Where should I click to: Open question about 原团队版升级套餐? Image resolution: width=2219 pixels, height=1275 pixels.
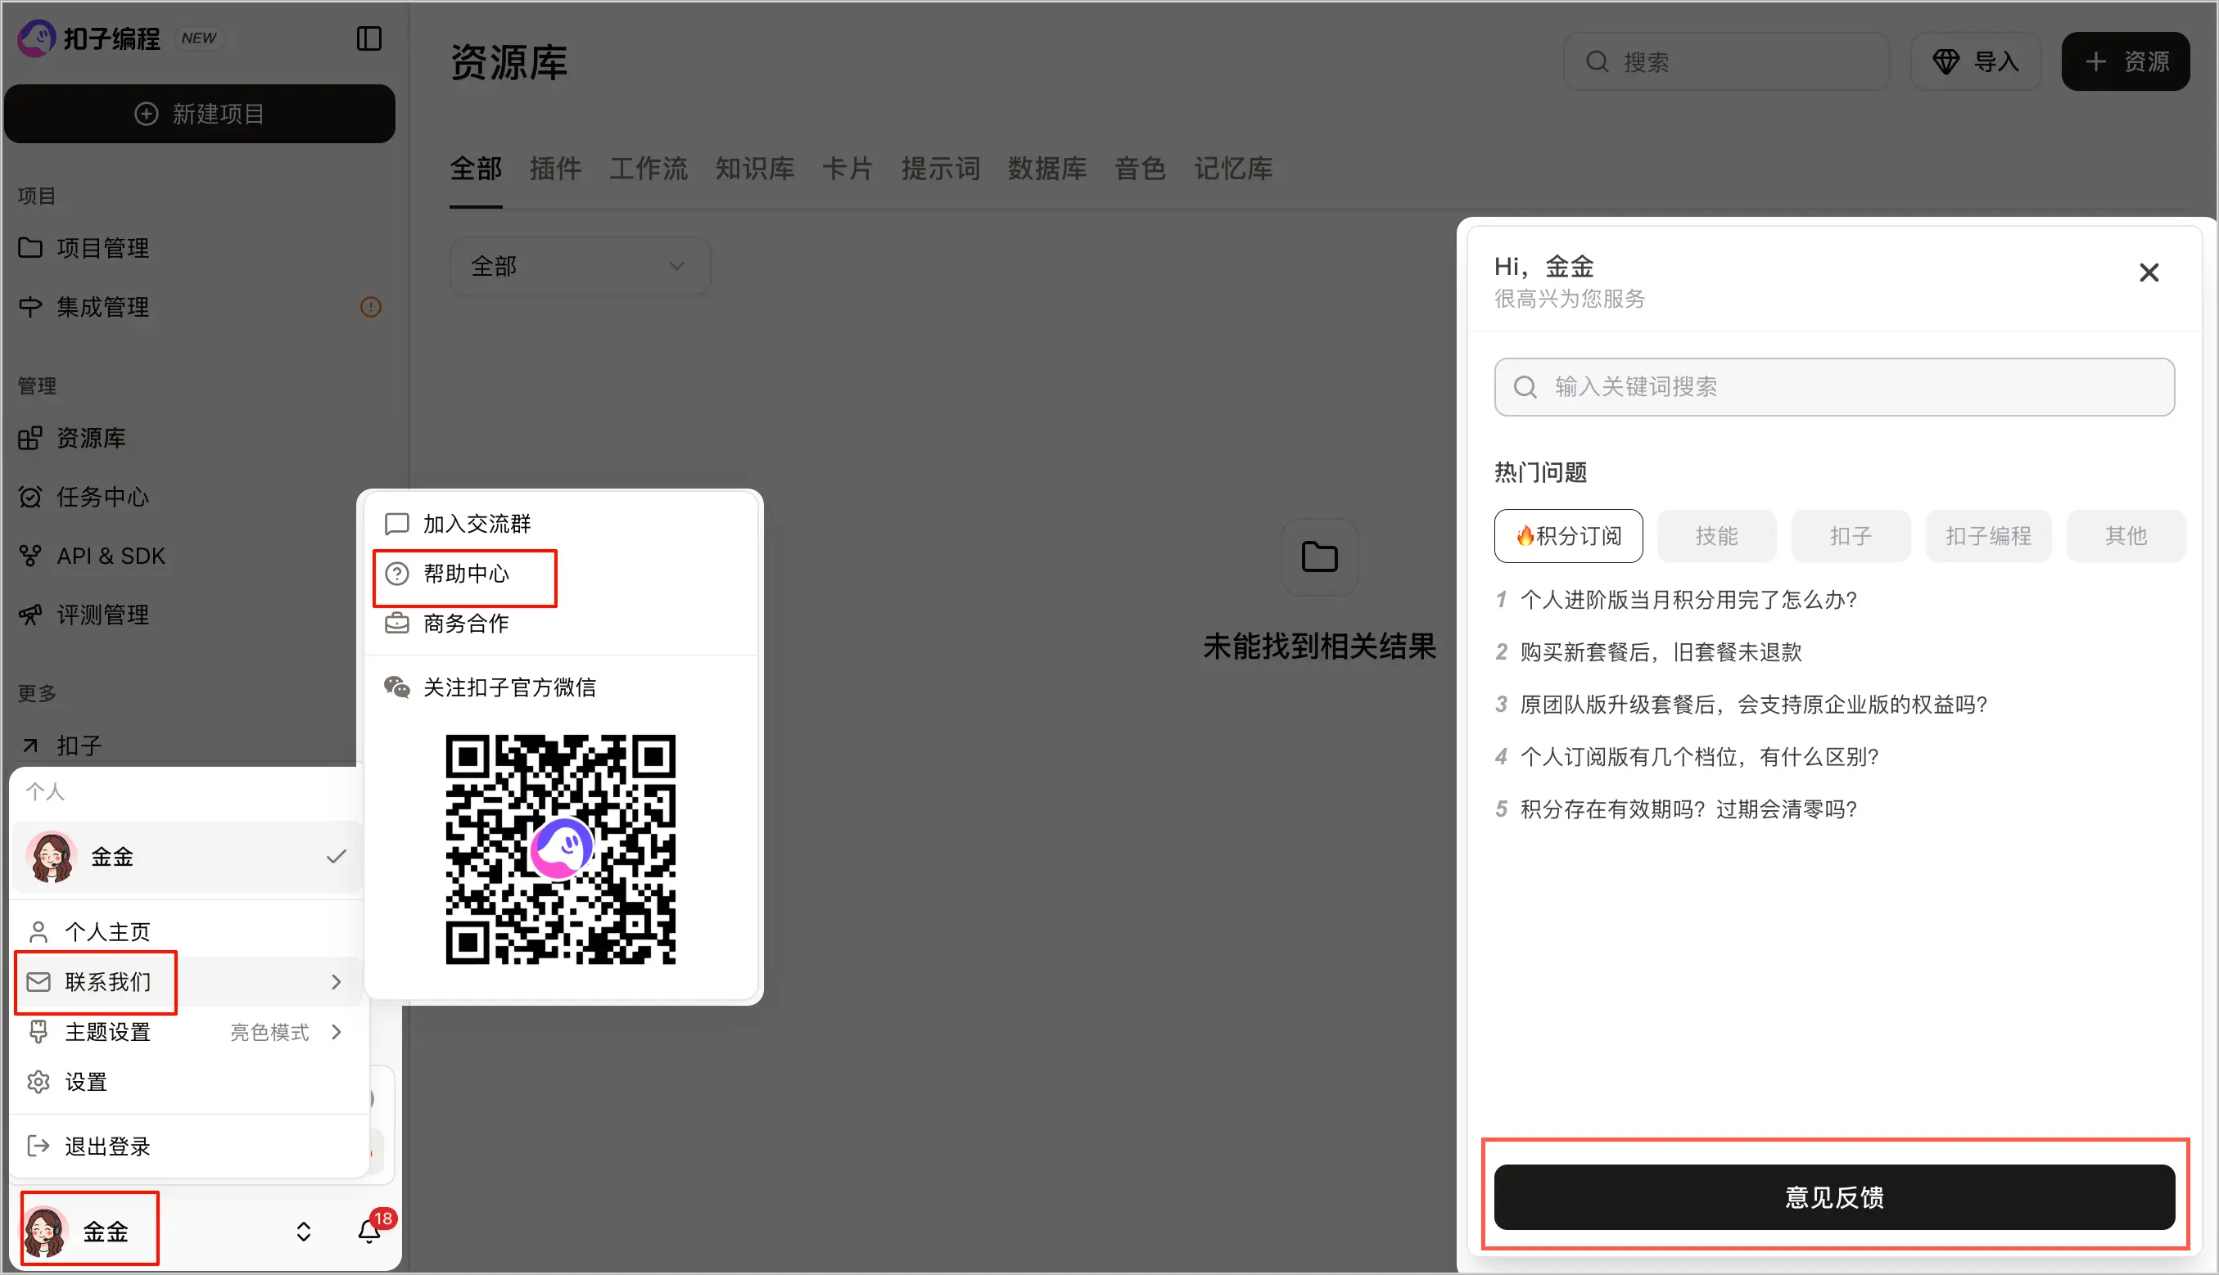click(1753, 705)
